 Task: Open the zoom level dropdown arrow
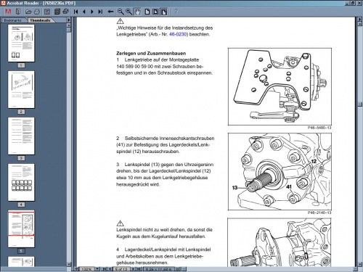point(97,269)
